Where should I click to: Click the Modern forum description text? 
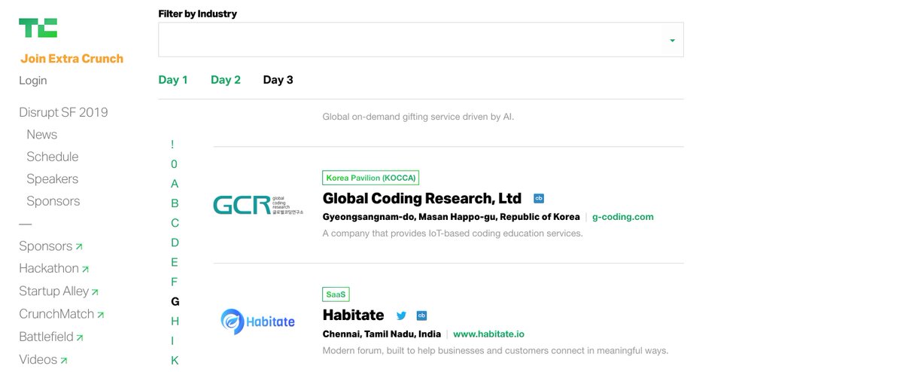(495, 351)
